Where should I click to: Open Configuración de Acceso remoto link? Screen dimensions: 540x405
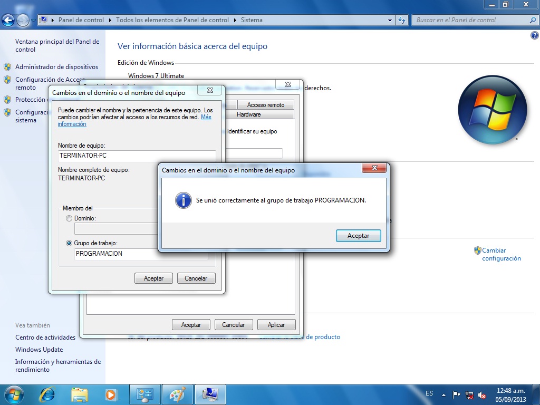point(50,83)
